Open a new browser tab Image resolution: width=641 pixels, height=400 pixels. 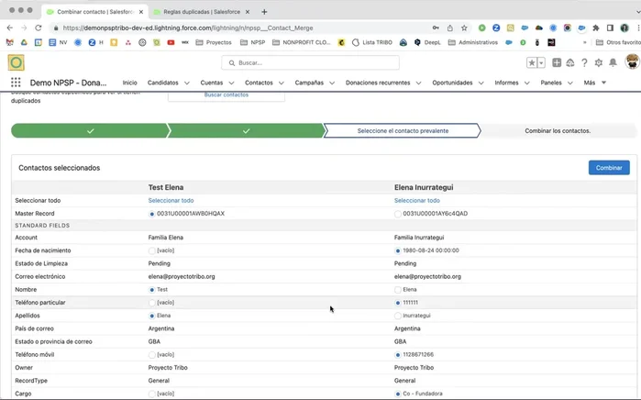[264, 12]
